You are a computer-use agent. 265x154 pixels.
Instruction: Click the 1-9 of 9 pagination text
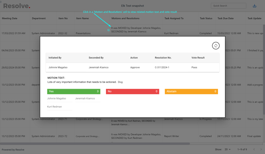tap(242, 150)
